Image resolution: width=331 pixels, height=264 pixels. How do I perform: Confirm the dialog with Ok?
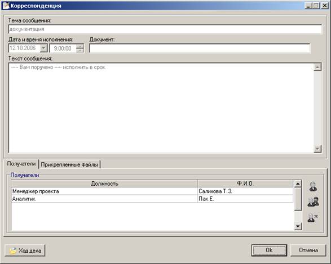pos(269,250)
